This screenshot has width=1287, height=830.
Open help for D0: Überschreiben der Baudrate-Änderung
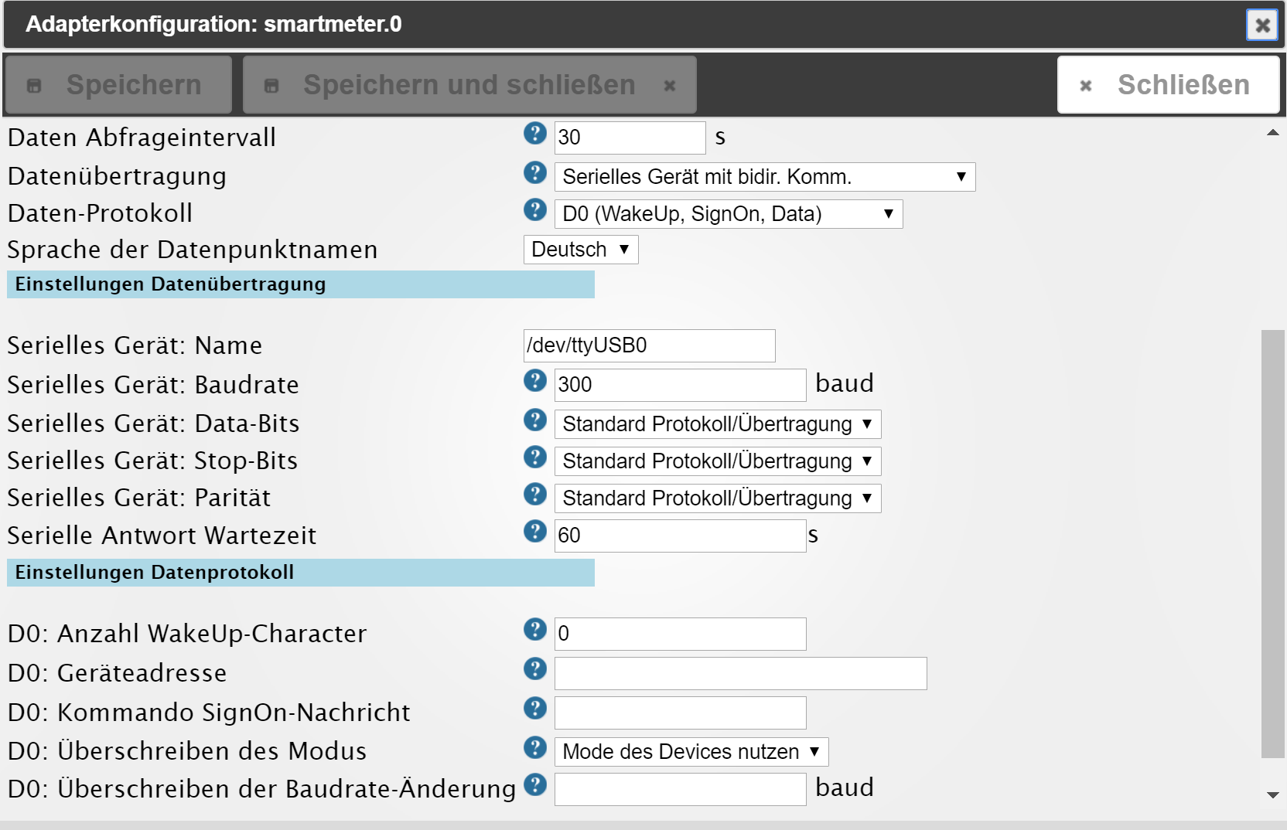pos(534,784)
